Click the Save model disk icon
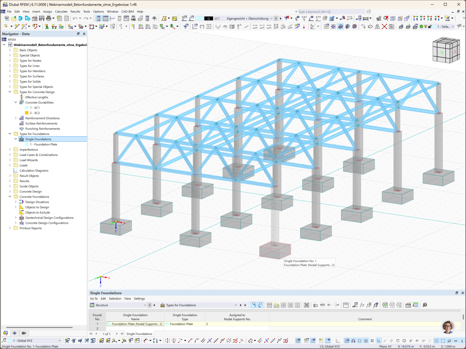This screenshot has height=349, width=466. coord(42,18)
